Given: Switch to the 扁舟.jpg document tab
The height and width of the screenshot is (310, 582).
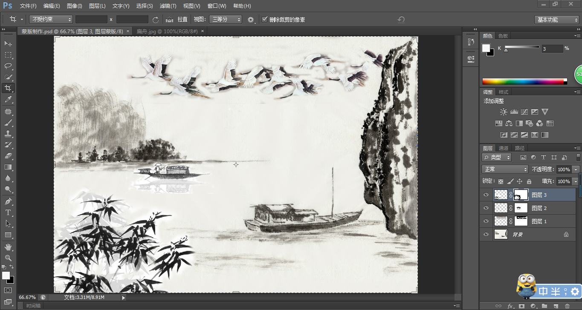Looking at the screenshot, I should pyautogui.click(x=167, y=31).
